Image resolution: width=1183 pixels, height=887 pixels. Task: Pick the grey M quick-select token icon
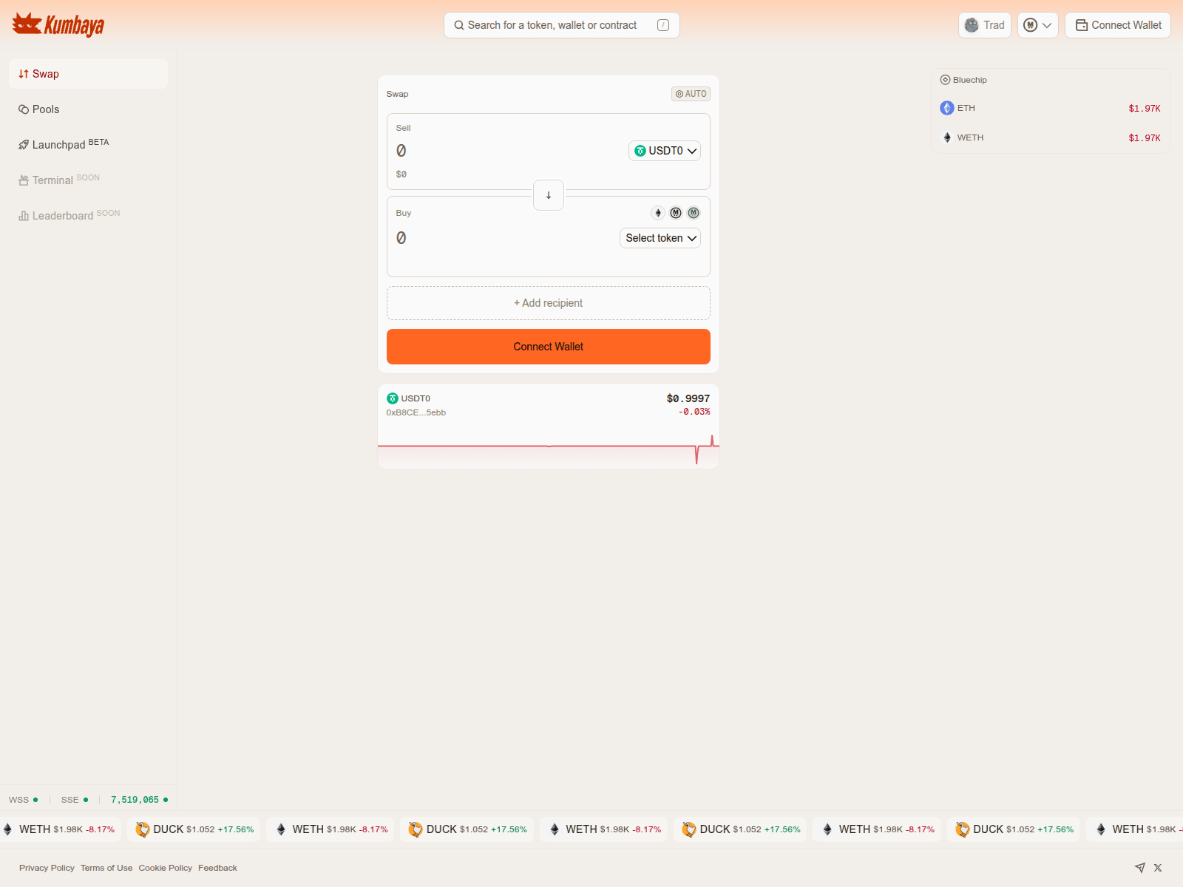pyautogui.click(x=694, y=213)
